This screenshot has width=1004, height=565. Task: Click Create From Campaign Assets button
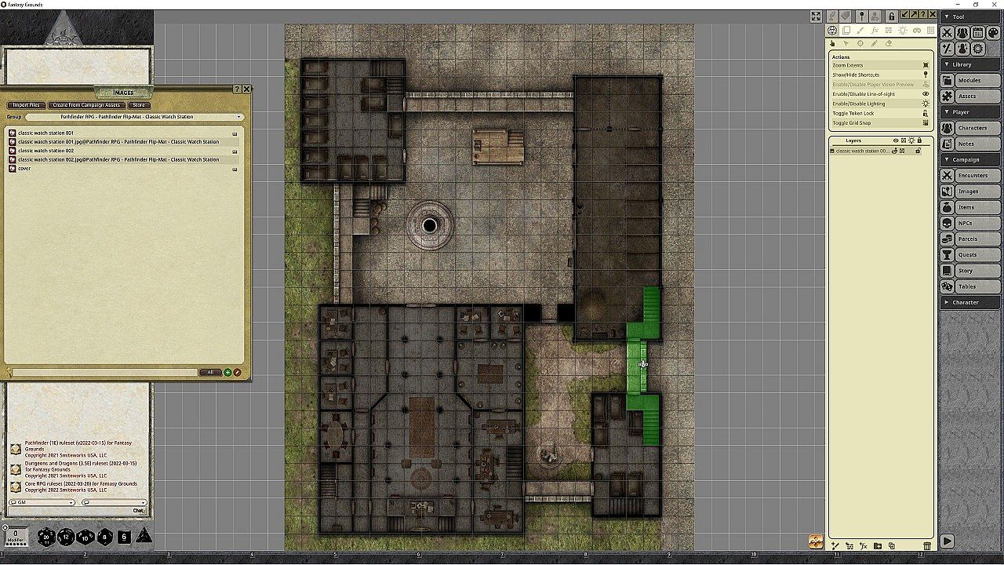pos(86,105)
